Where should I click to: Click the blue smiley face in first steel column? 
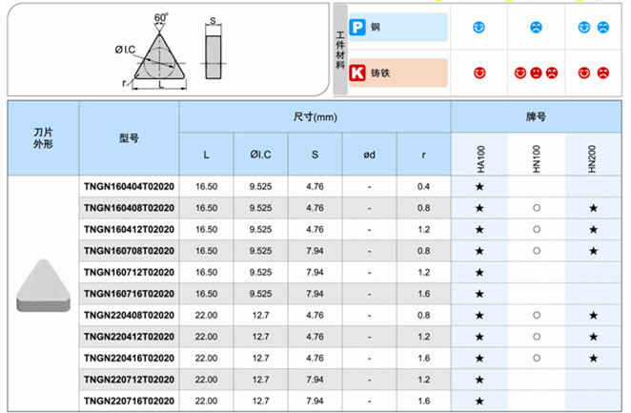pos(479,28)
